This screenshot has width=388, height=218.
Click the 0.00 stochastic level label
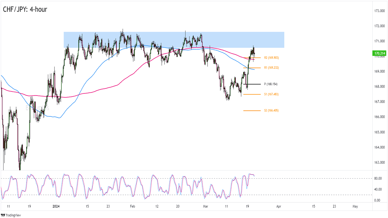coord(377,200)
